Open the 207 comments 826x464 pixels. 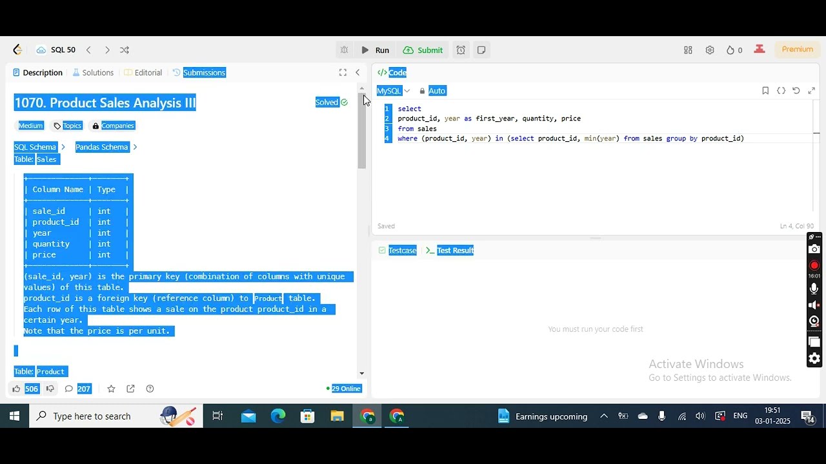(77, 389)
